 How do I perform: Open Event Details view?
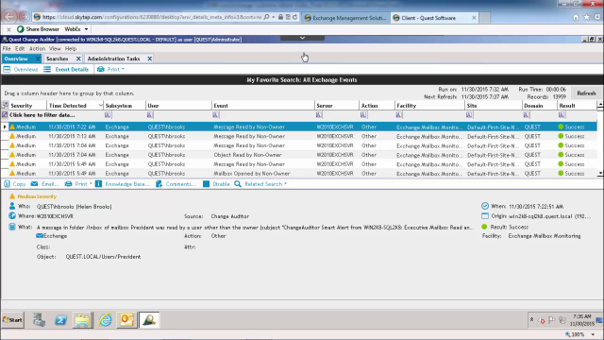coord(66,69)
